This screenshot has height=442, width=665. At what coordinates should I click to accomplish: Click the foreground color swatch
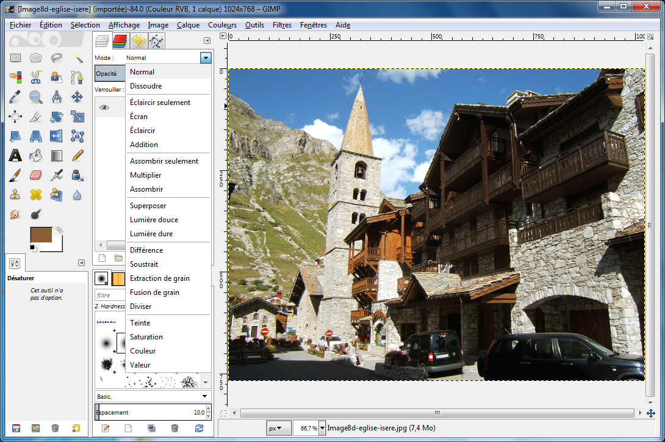[x=41, y=235]
